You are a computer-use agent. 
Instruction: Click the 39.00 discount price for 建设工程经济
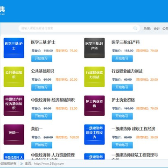coord(154,137)
